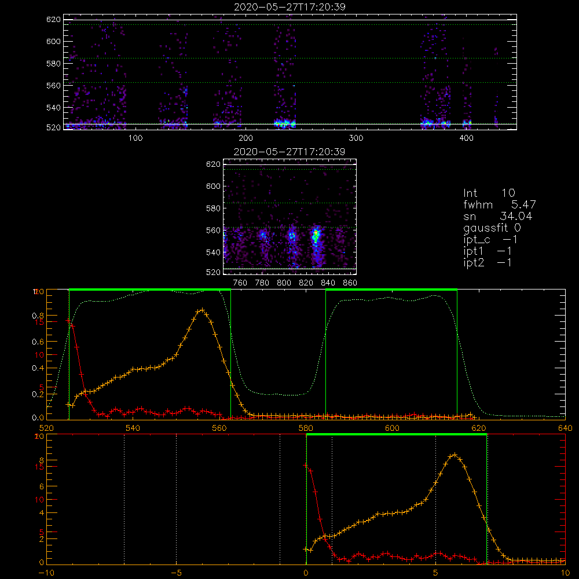
Task: Select the 'ipt2 -1' readout text
Action: tap(488, 262)
